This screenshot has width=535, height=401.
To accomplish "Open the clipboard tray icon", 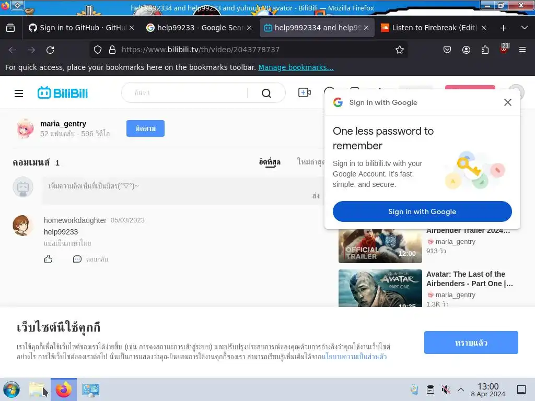I will (431, 390).
